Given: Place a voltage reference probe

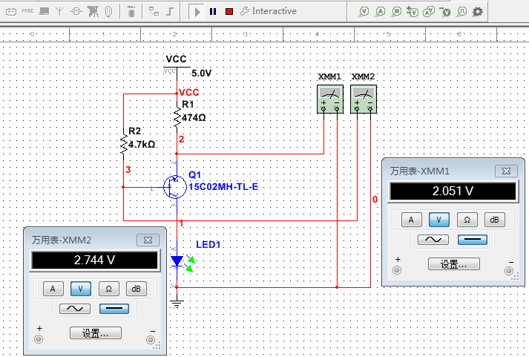Looking at the screenshot, I should (x=445, y=11).
